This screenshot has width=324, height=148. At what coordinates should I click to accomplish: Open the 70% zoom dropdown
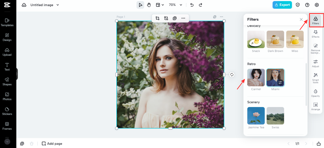coord(175,5)
